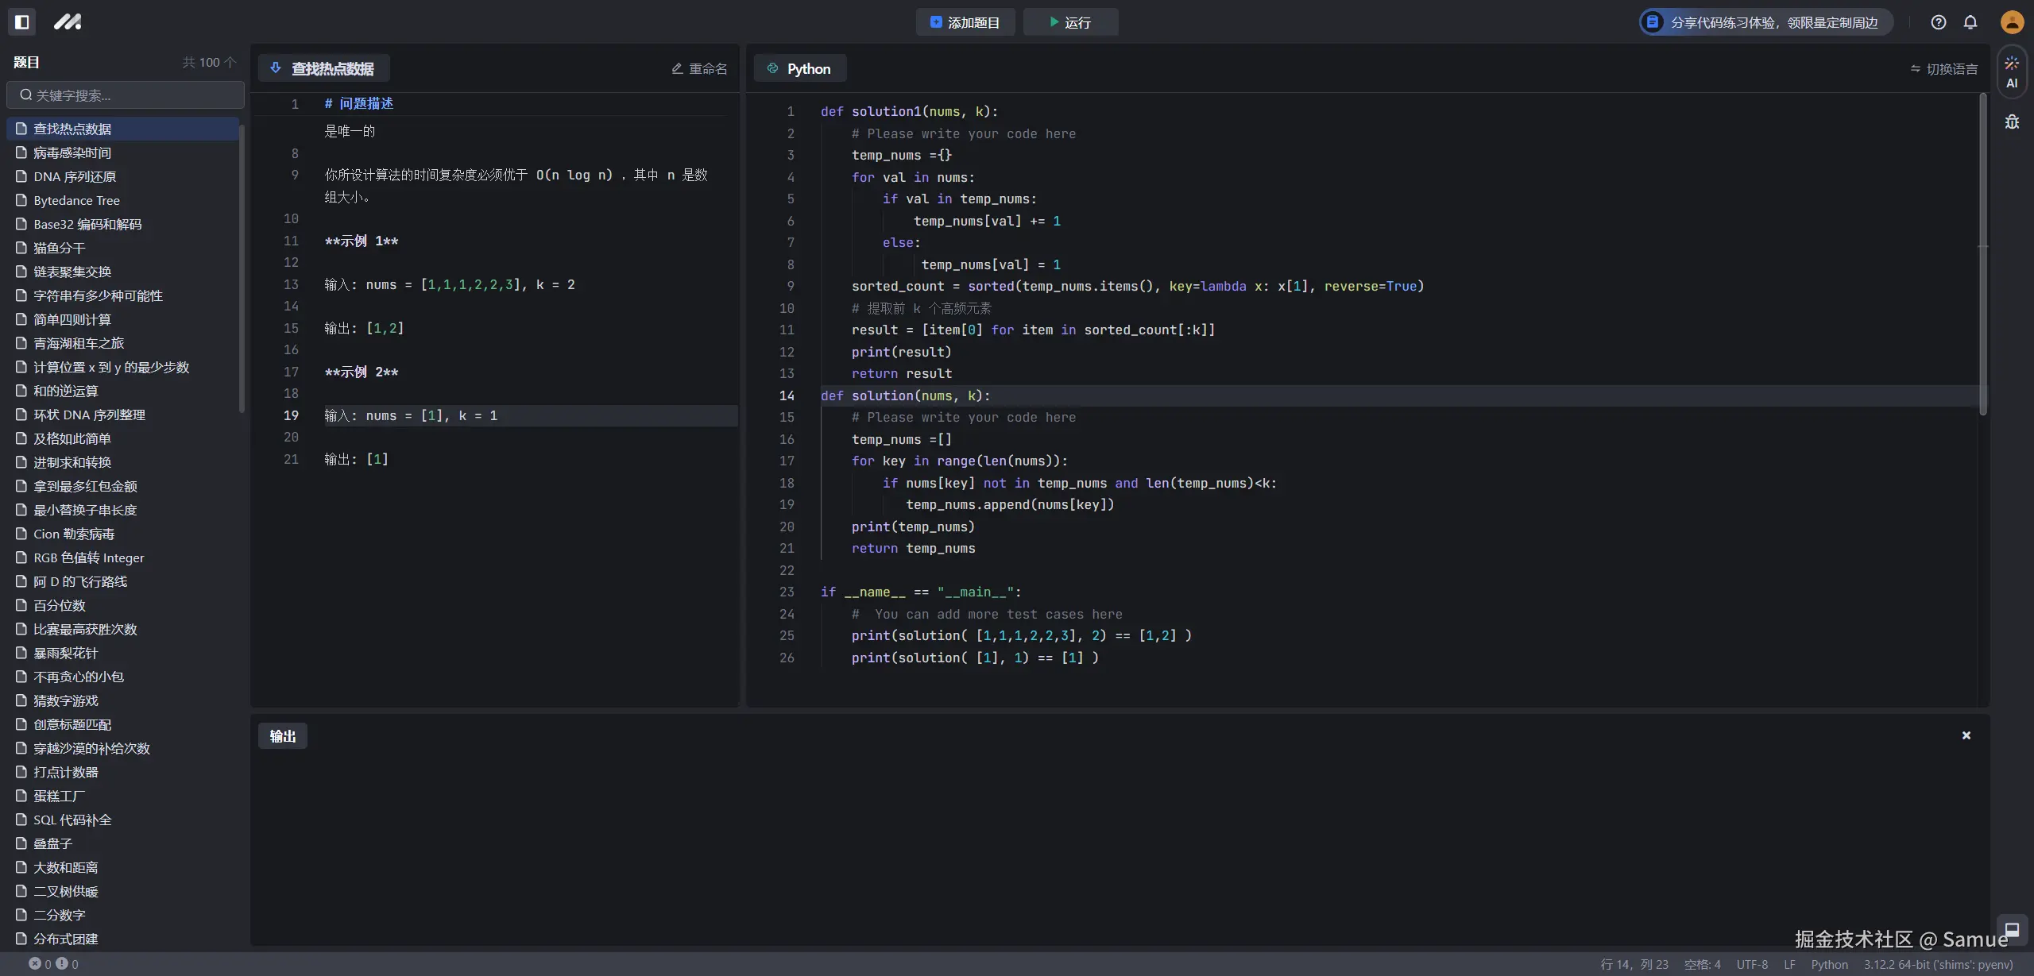Open the AI assistant sidebar icon

(x=2012, y=71)
